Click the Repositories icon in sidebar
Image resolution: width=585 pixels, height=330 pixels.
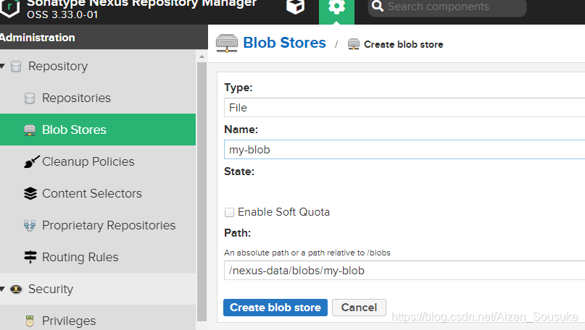pos(30,98)
